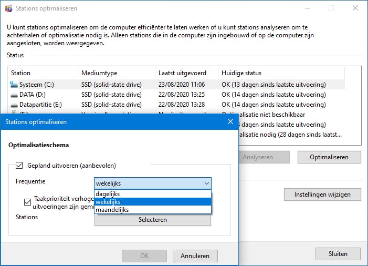Toggle the Taakprioriteit verhogen checkbox

(27, 202)
